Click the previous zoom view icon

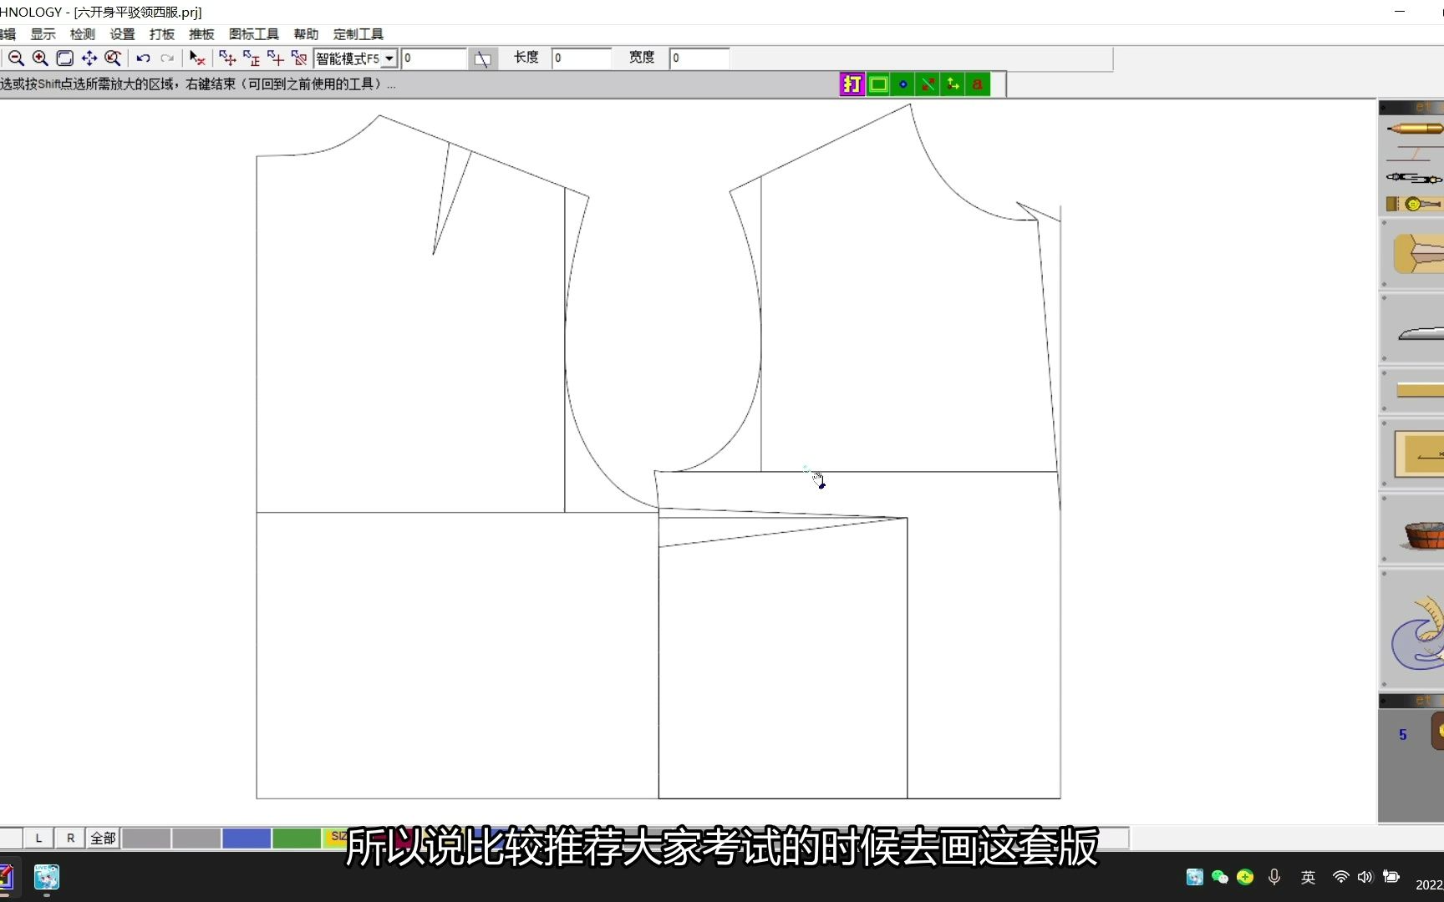point(113,58)
